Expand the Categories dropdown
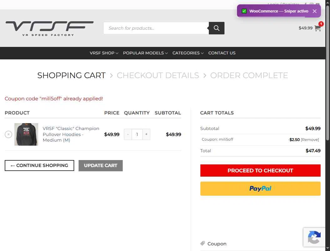 pos(188,53)
